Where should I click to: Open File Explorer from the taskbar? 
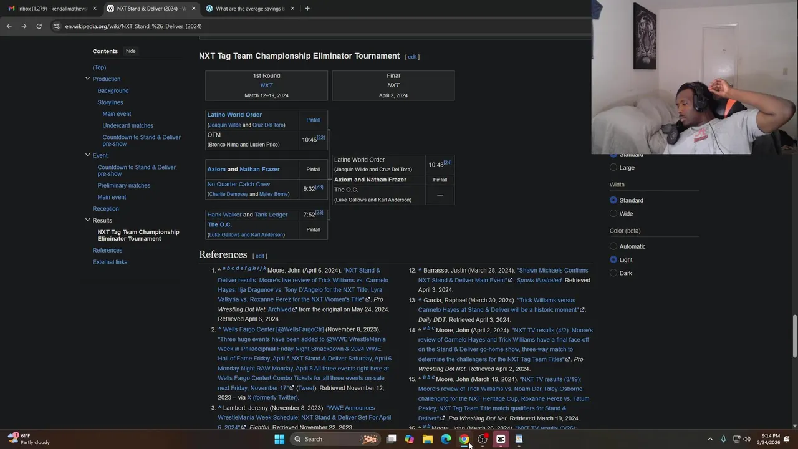pos(428,439)
